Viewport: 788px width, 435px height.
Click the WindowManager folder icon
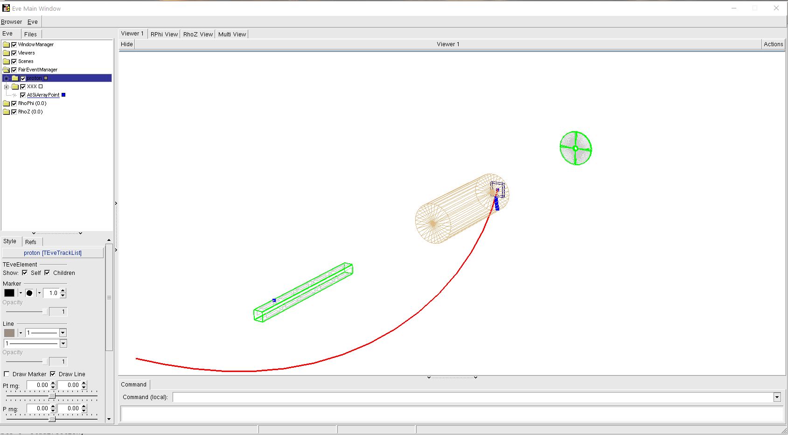[6, 45]
